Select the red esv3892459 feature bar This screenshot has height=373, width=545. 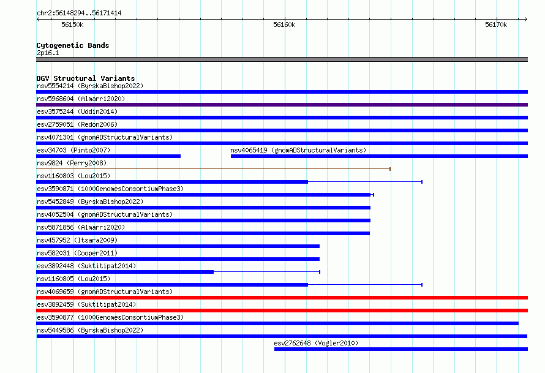[282, 311]
